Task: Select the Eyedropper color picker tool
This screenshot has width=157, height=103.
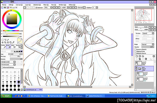Action: pyautogui.click(x=13, y=43)
